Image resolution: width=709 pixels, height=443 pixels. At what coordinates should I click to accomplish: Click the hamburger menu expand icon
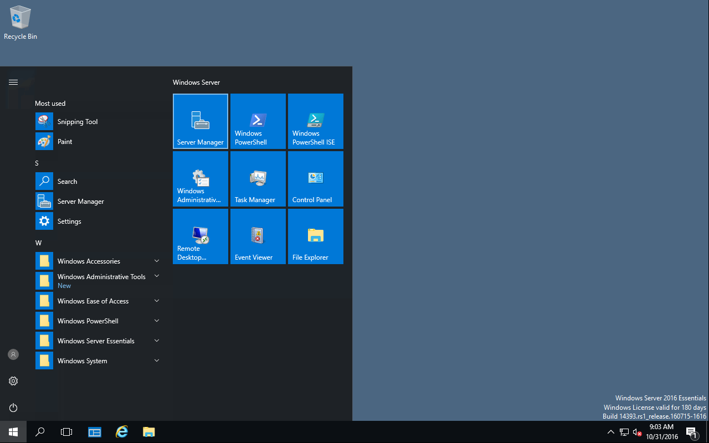(13, 82)
